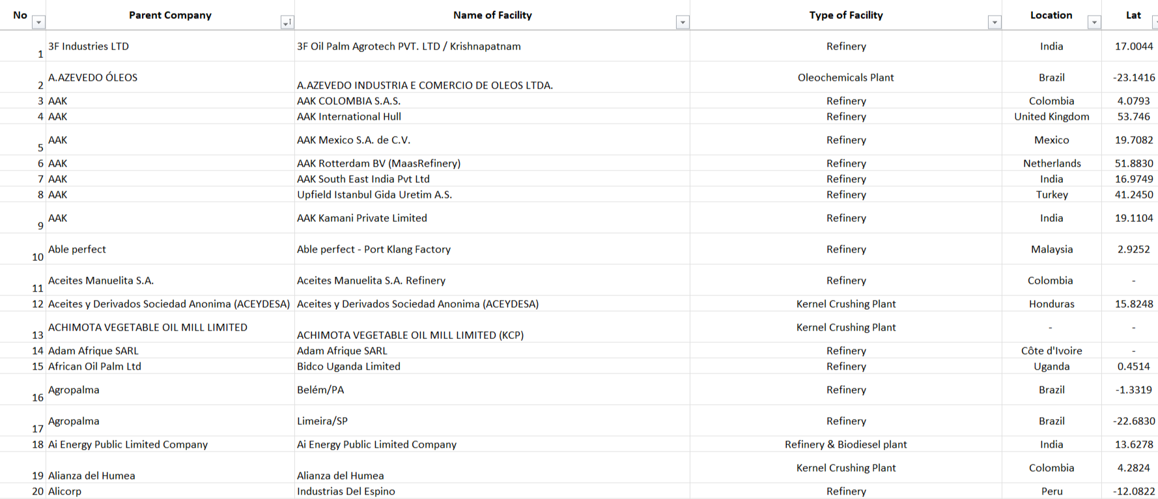This screenshot has height=499, width=1158.
Task: Select Able perfect - Port Klang Factory cell
Action: pyautogui.click(x=492, y=249)
